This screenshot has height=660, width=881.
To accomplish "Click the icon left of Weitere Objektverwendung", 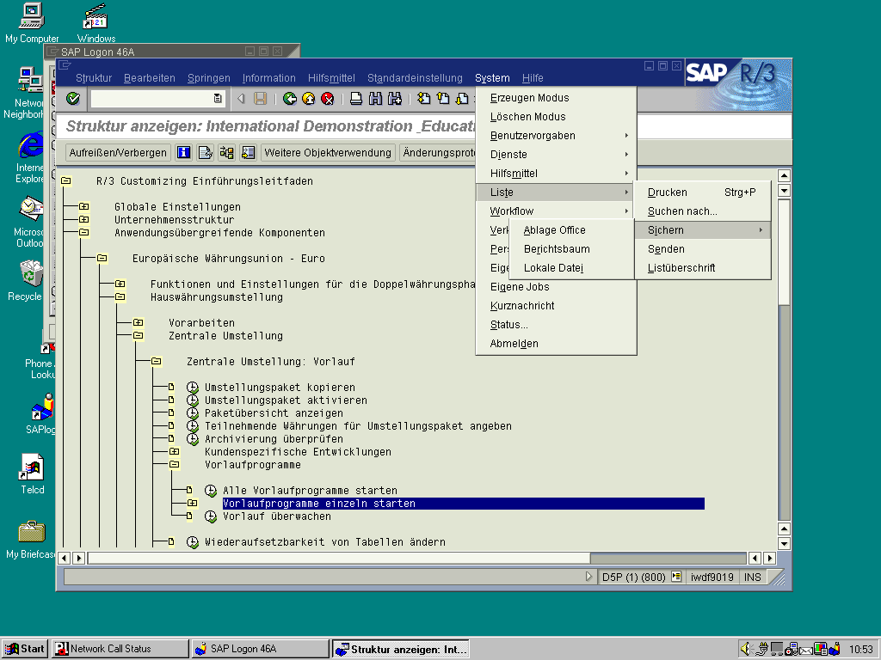I will pos(248,153).
